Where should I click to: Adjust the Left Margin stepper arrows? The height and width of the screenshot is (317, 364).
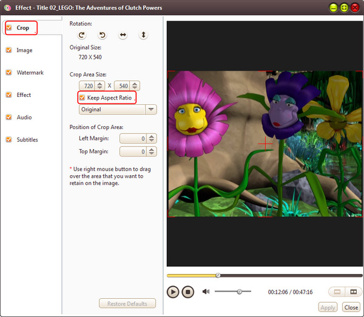(151, 139)
